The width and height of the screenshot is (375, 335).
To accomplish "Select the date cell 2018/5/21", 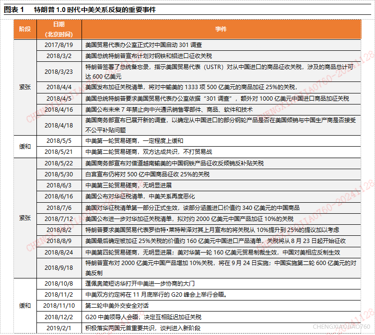I will pyautogui.click(x=59, y=152).
